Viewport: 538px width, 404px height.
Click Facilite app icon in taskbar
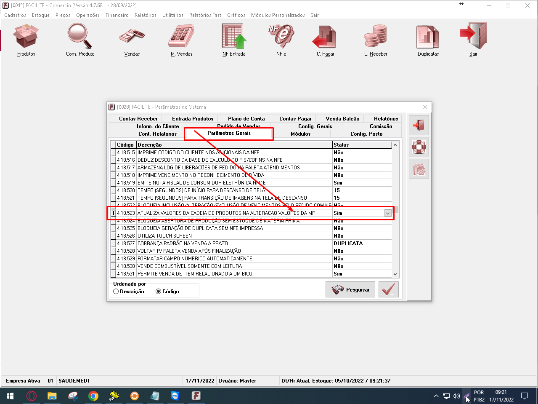(196, 396)
